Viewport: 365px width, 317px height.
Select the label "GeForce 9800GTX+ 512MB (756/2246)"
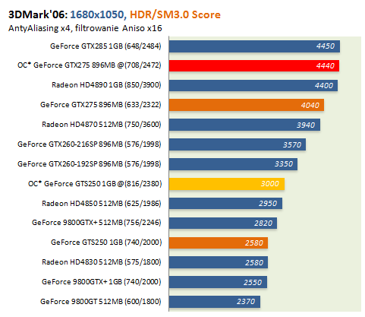tap(96, 223)
